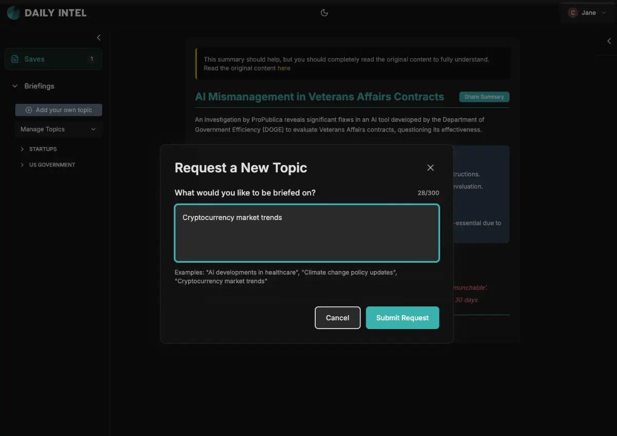The height and width of the screenshot is (436, 617).
Task: Collapse the left sidebar with its chevron
Action: 99,38
